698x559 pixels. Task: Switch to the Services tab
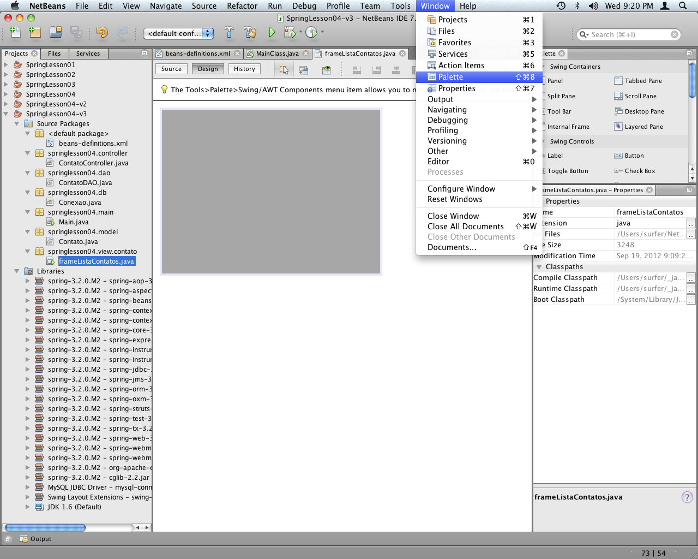coord(88,53)
